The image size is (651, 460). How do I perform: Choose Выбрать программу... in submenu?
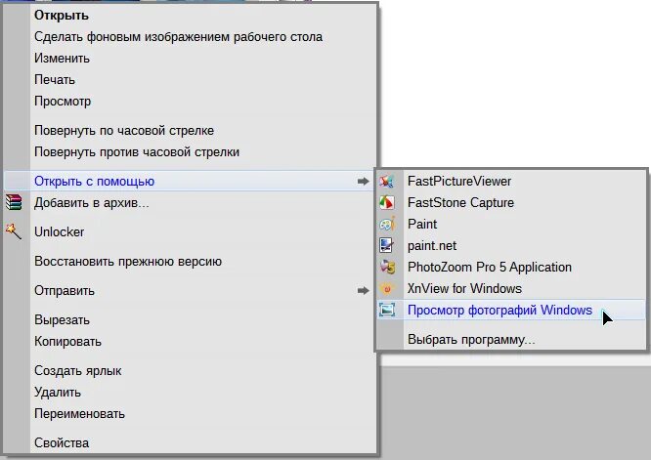511,340
